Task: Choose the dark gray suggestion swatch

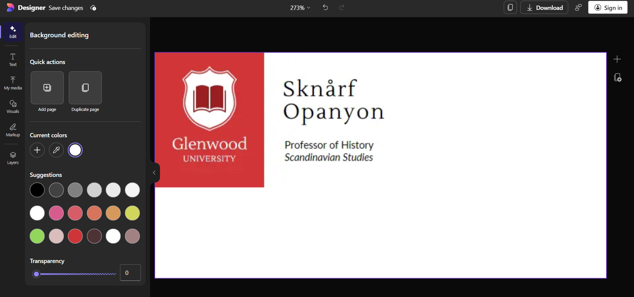Action: coord(56,190)
